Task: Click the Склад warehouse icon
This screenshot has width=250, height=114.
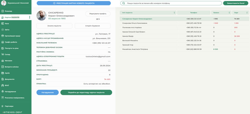Action: pos(3,54)
